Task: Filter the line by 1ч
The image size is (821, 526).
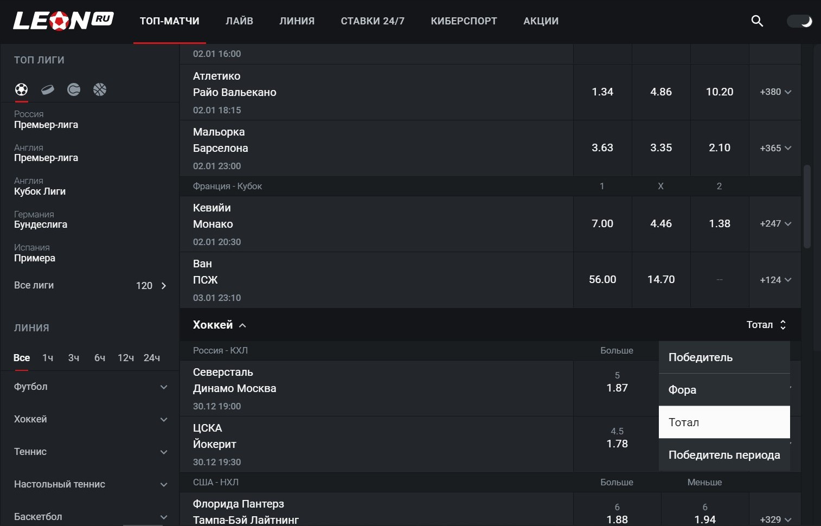Action: tap(48, 358)
